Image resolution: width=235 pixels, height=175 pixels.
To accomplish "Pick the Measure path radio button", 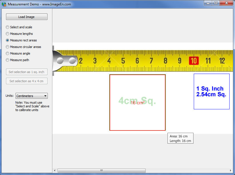I will pyautogui.click(x=17, y=60).
